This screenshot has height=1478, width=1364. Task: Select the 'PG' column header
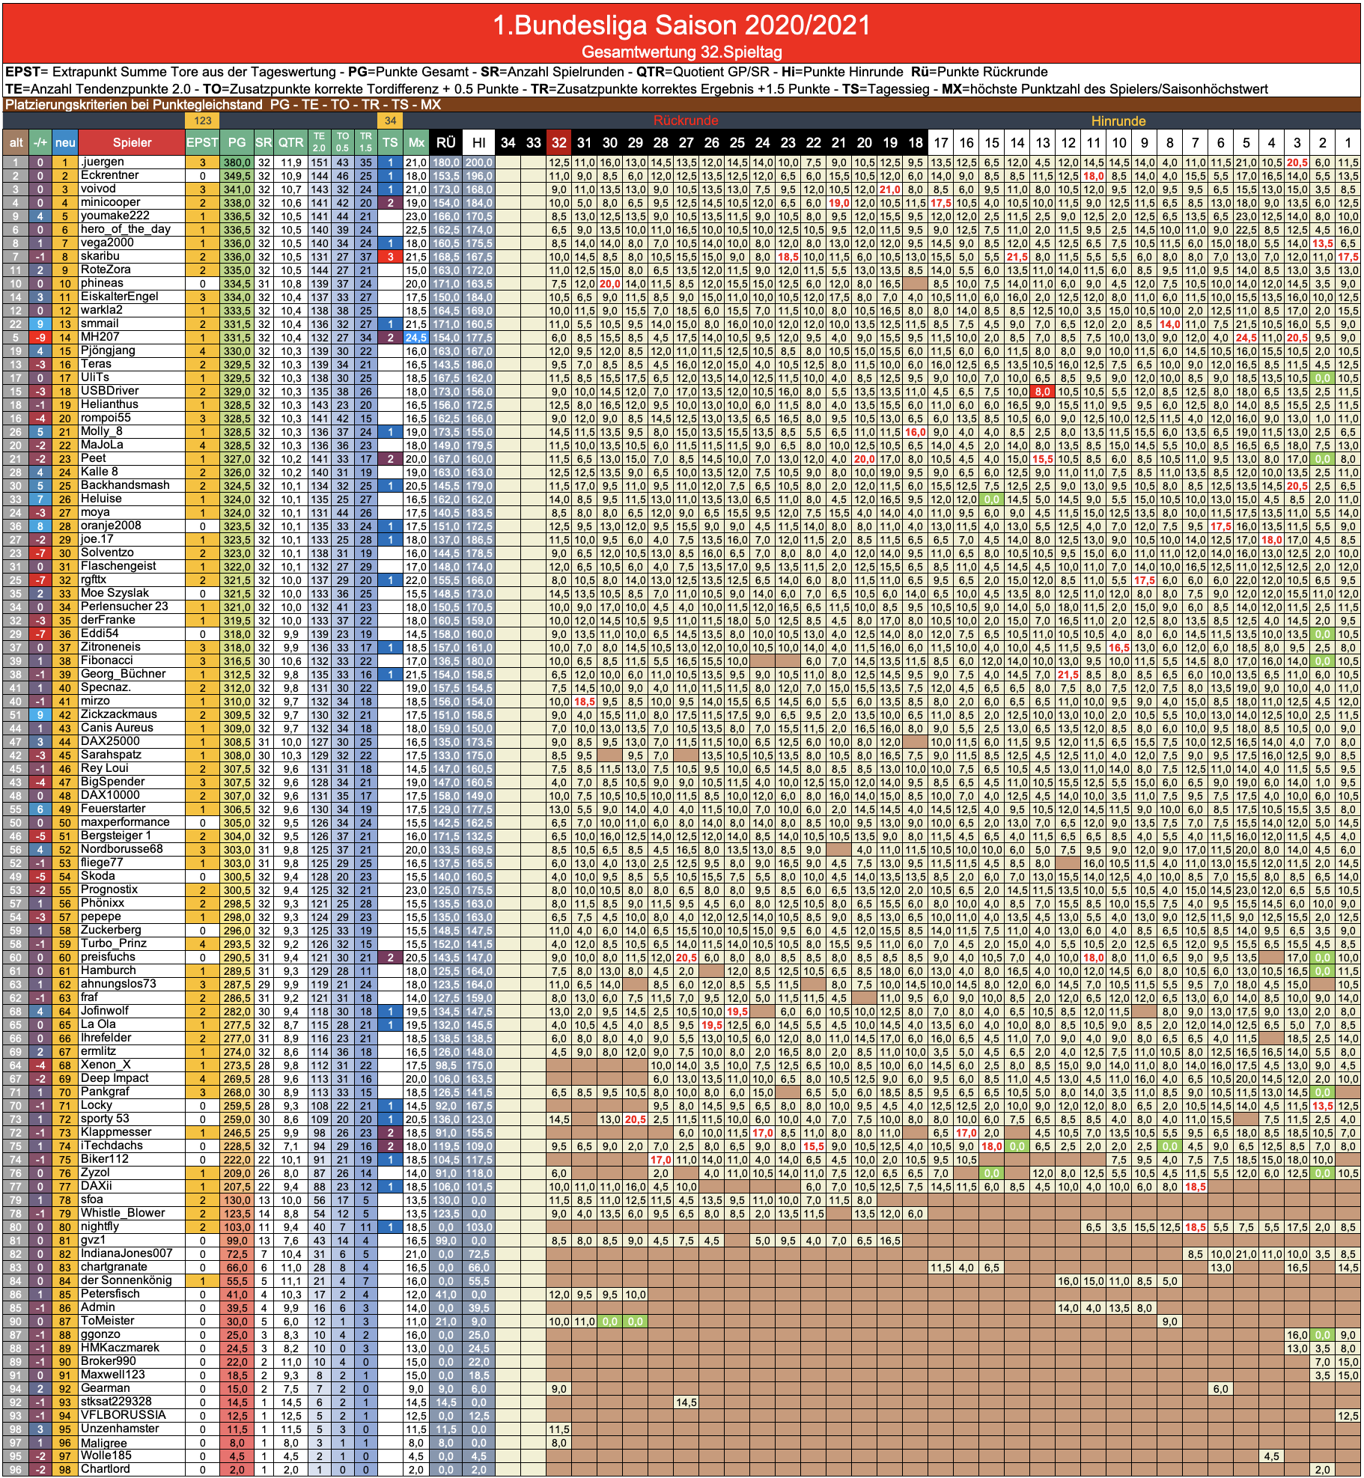237,142
